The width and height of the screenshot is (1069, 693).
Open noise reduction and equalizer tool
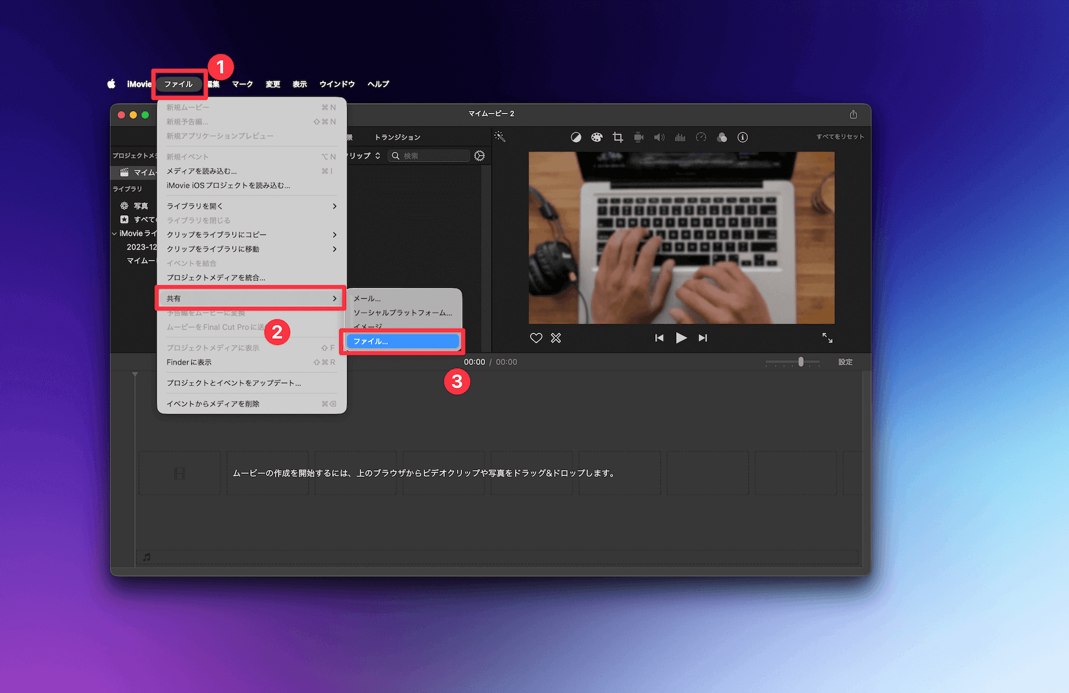point(680,137)
